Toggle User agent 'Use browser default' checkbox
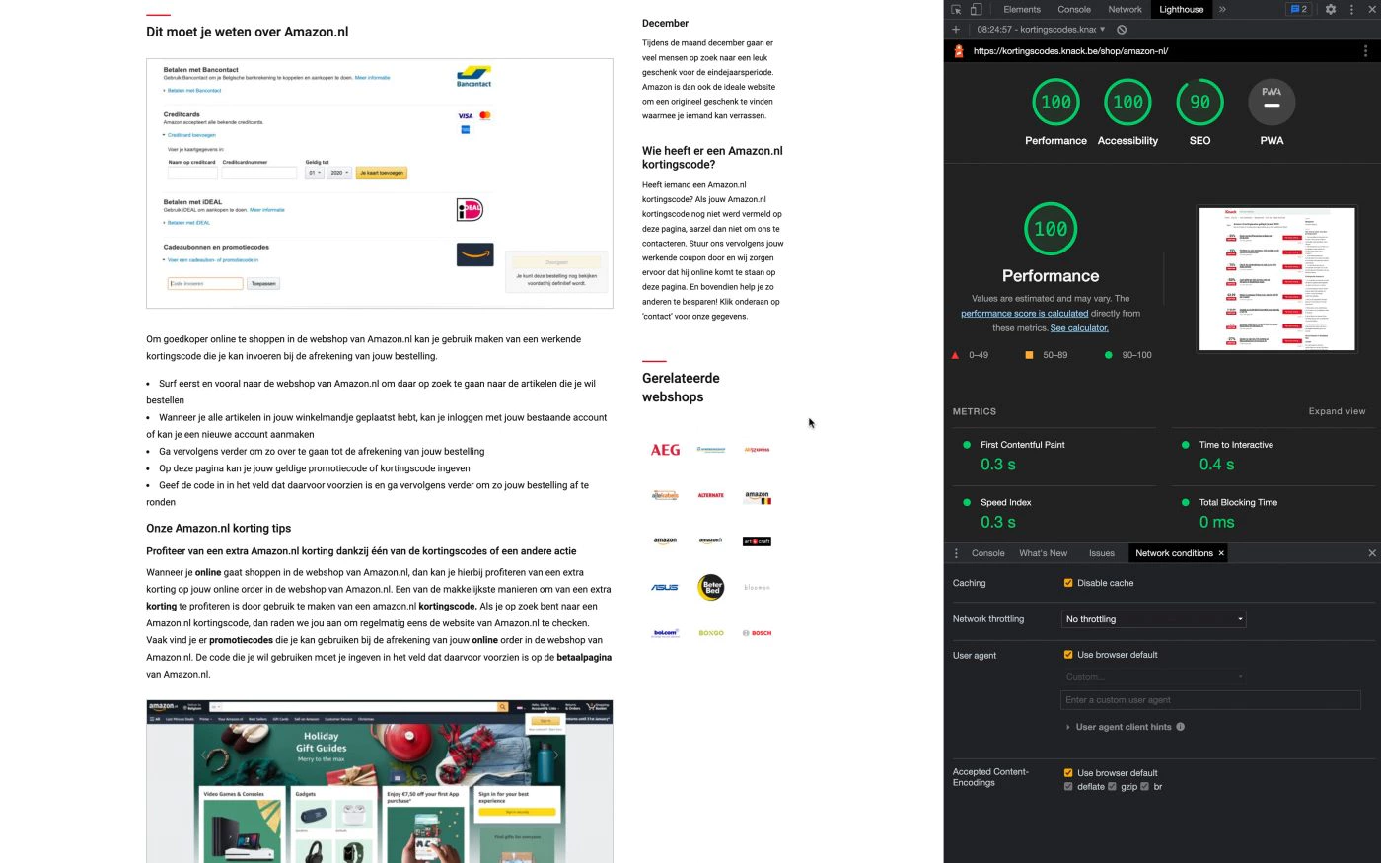 (x=1068, y=655)
